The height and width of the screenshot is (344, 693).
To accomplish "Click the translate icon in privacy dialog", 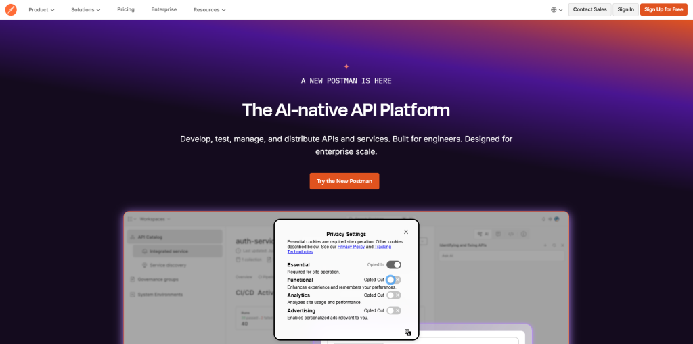I will 408,332.
